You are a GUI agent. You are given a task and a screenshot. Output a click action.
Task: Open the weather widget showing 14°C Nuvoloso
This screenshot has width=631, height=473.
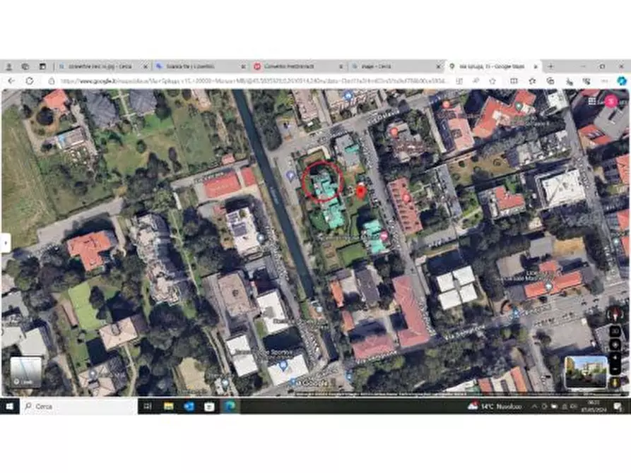tap(495, 407)
